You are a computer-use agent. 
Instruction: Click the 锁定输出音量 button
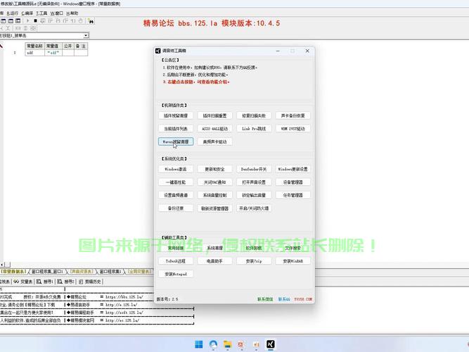(x=254, y=195)
